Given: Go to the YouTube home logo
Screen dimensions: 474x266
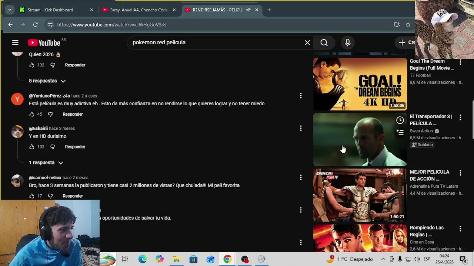Looking at the screenshot, I should coord(44,43).
